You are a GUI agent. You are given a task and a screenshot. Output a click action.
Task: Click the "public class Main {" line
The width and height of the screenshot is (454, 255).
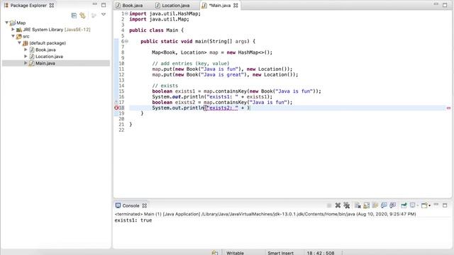(x=156, y=30)
